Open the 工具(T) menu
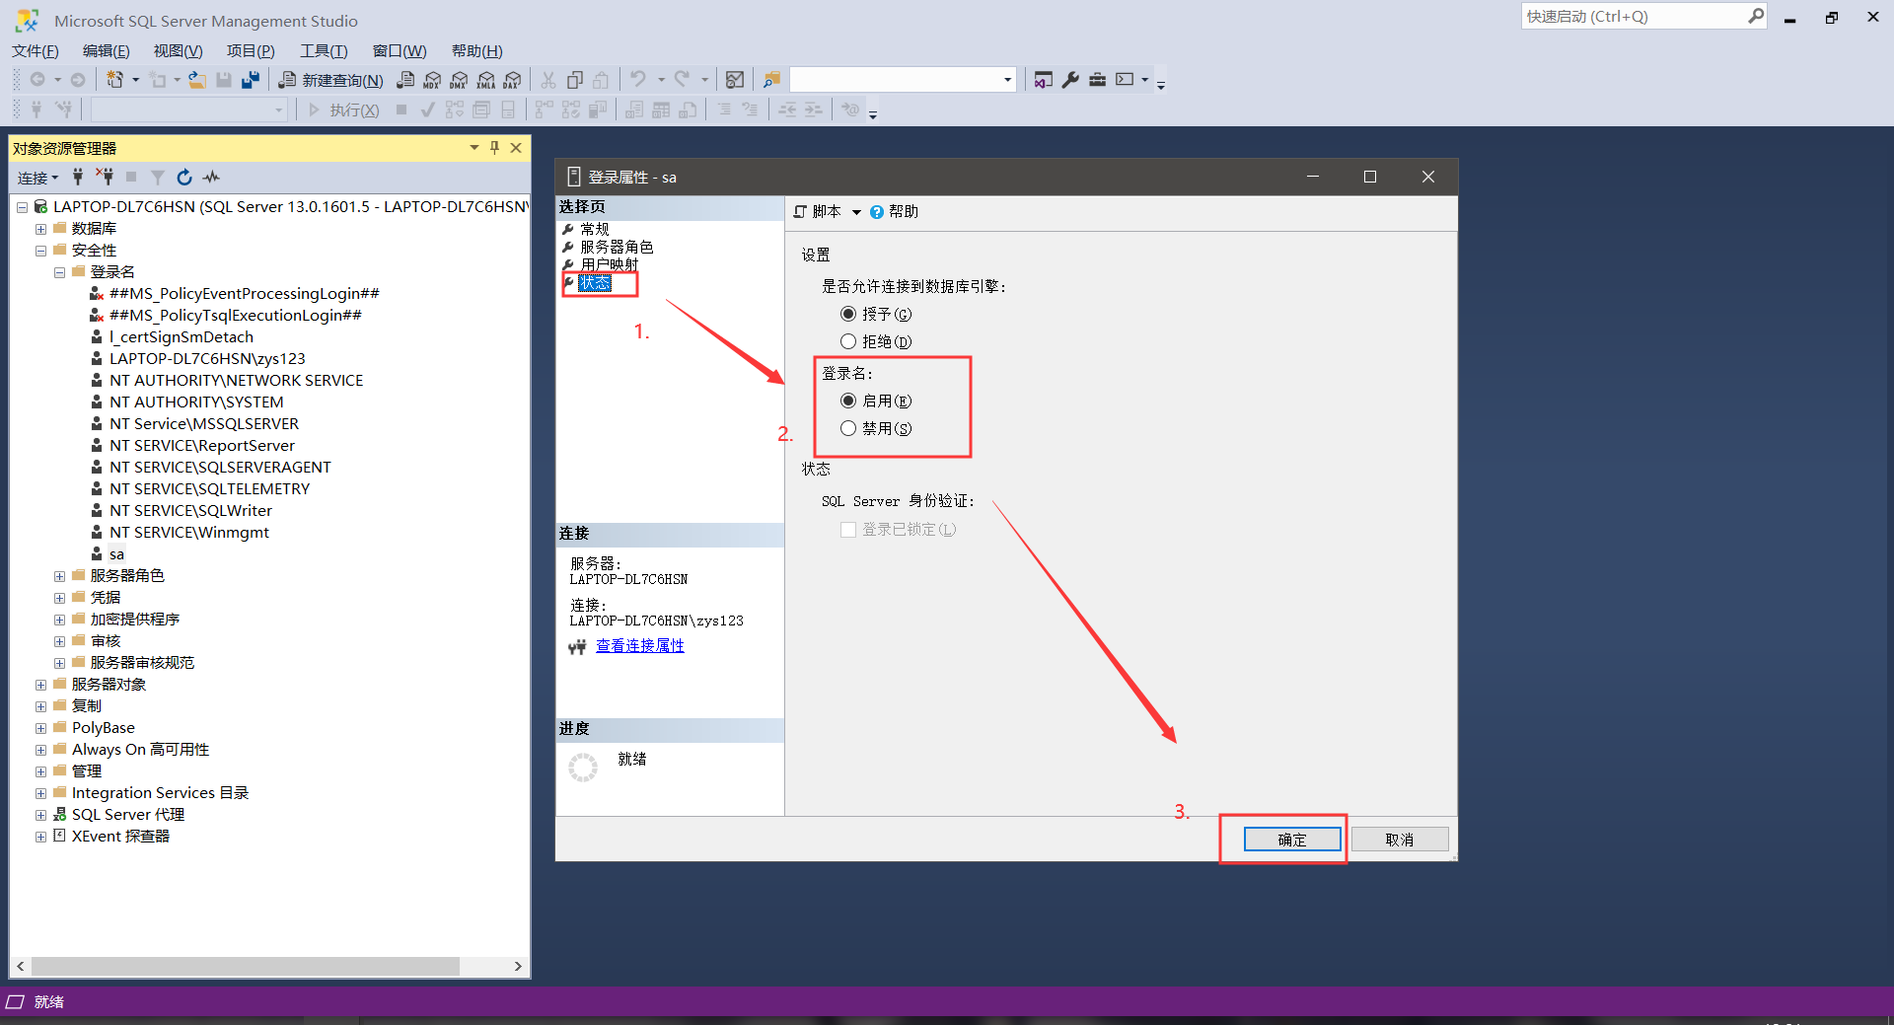Image resolution: width=1894 pixels, height=1025 pixels. tap(323, 50)
